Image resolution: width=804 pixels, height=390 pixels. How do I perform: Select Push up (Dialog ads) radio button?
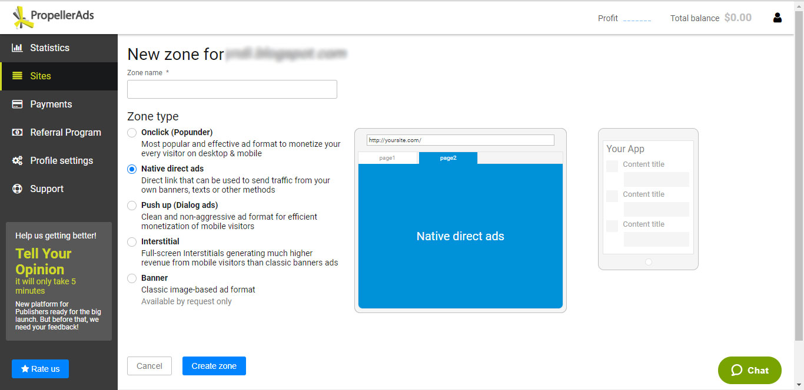click(132, 206)
